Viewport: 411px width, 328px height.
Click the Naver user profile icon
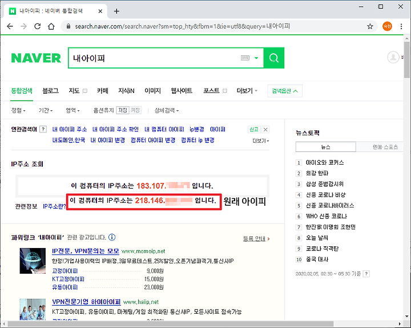393,57
